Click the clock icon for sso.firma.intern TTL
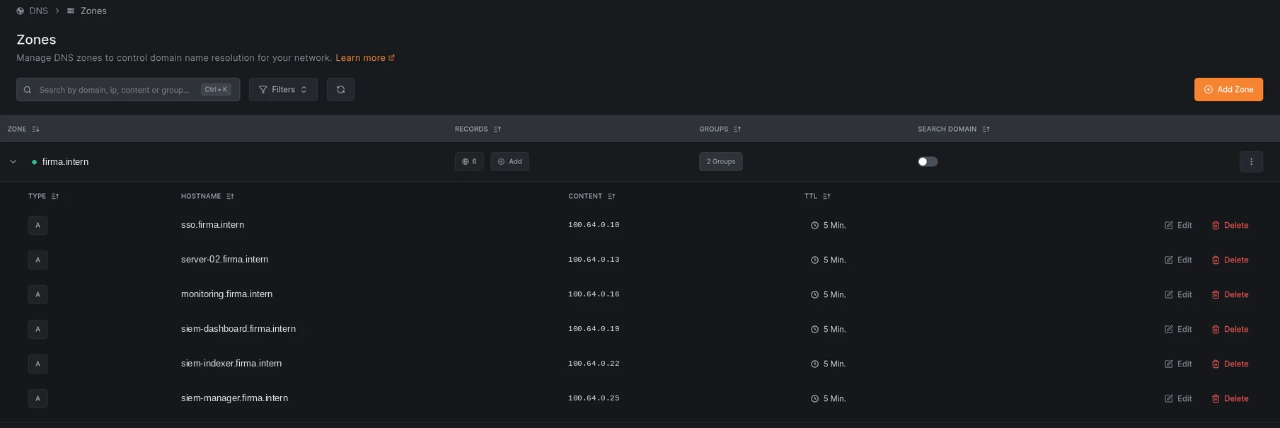 [x=814, y=226]
